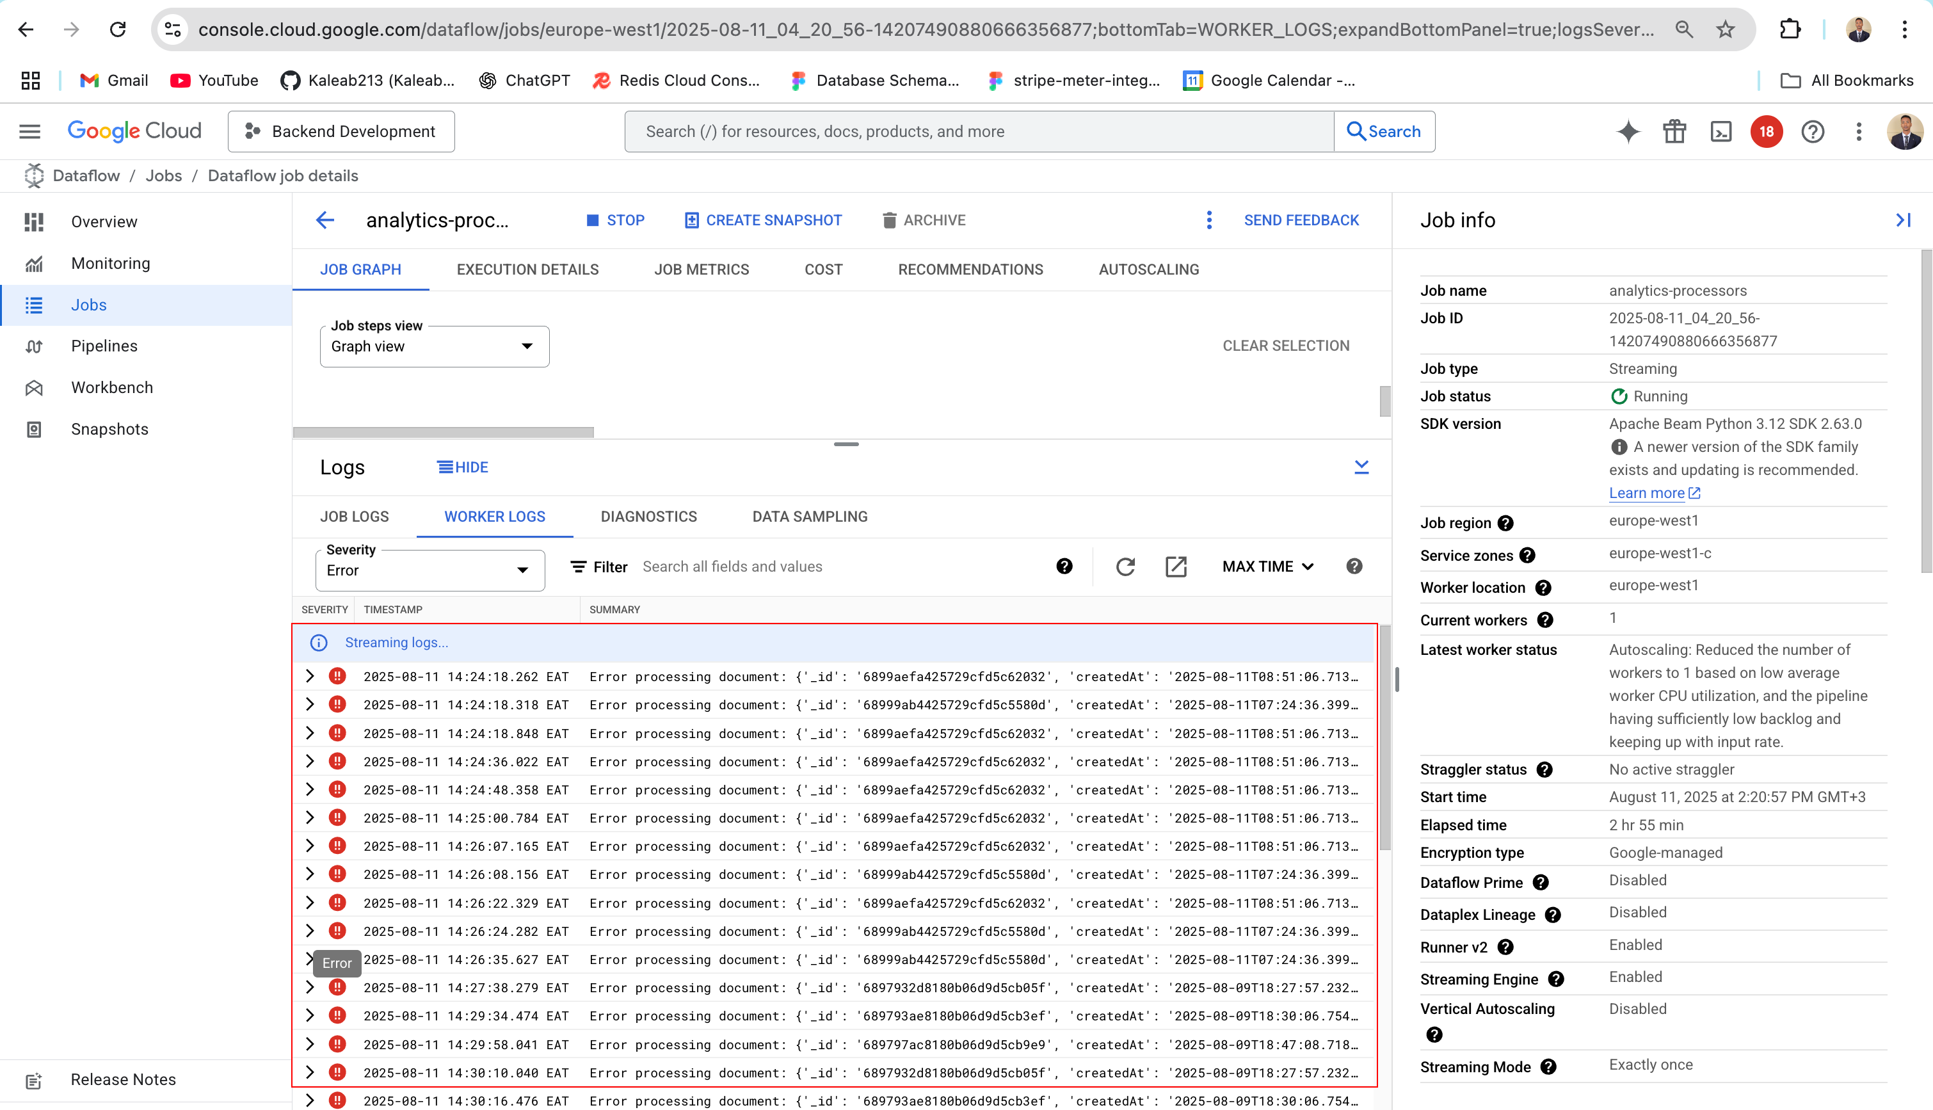
Task: Show help for Worker location
Action: 1543,588
